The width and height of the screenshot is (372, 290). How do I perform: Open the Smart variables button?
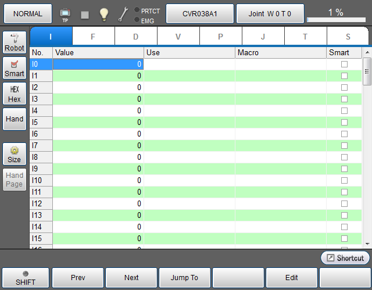click(x=15, y=67)
